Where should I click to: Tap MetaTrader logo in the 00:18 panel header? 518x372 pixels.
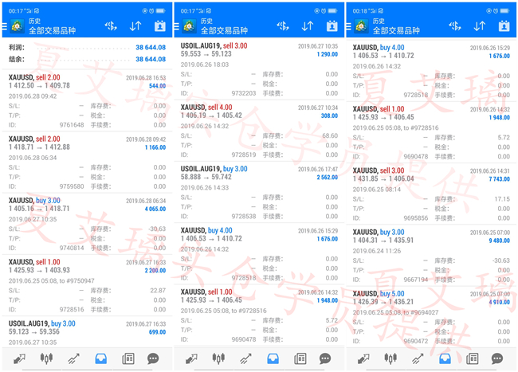tap(362, 26)
